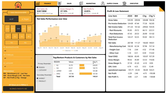
Task: Select year 2021
Action: pos(24,29)
